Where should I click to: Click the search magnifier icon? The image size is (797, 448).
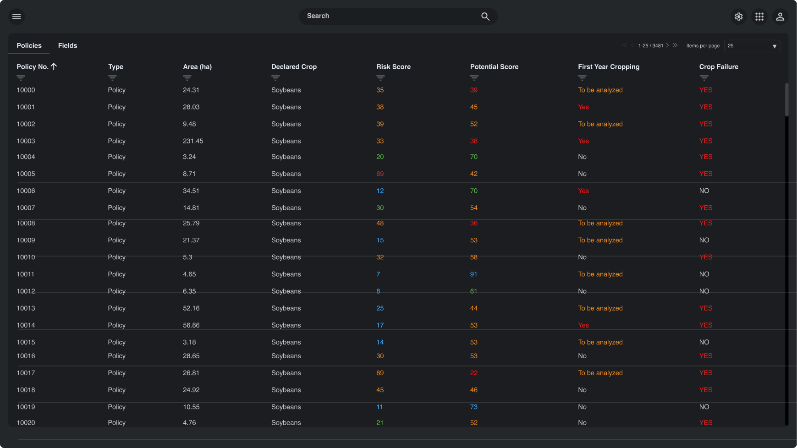[x=485, y=16]
